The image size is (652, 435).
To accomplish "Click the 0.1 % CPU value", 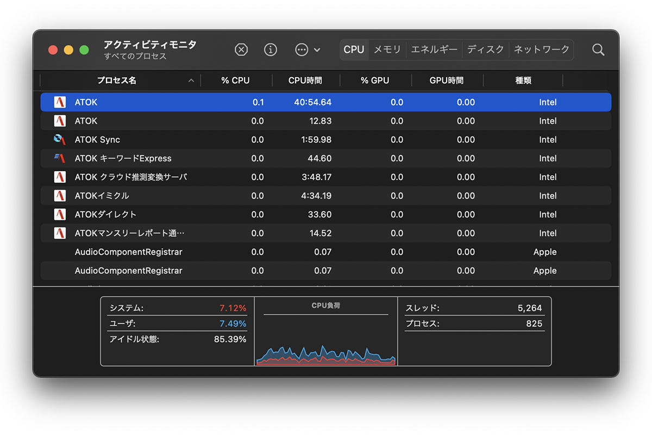I will click(258, 102).
